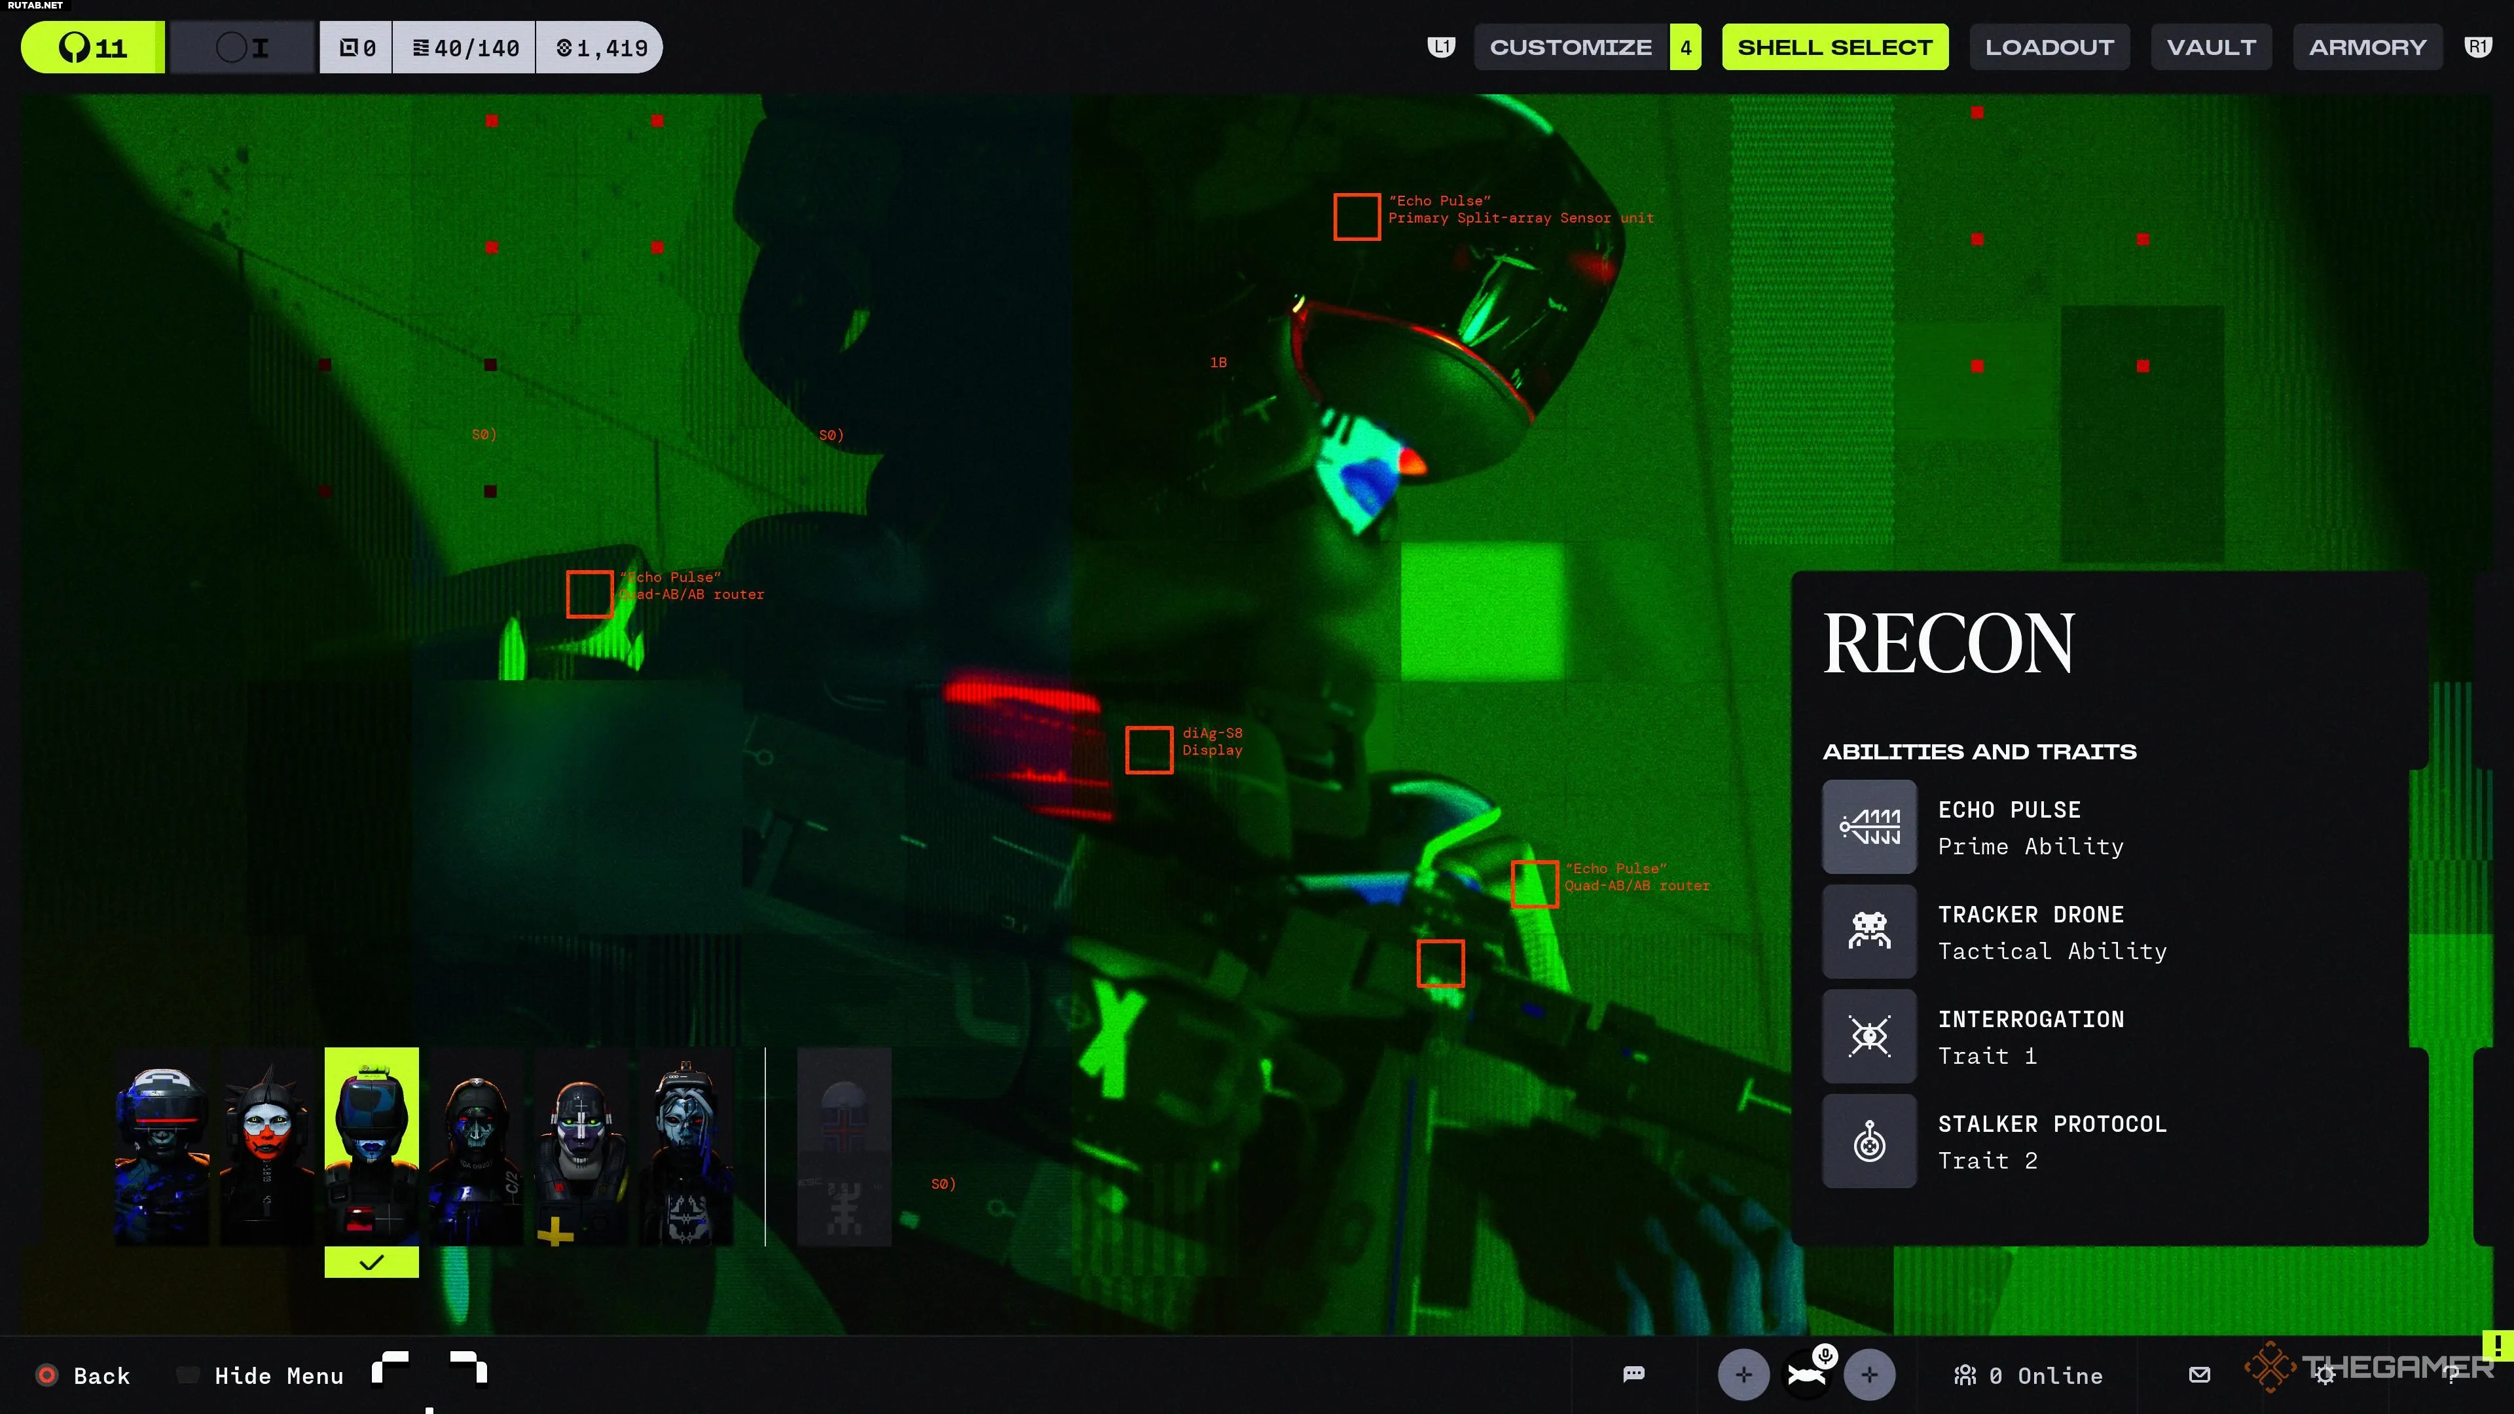Go to the Vault tab
Image resolution: width=2514 pixels, height=1414 pixels.
(x=2210, y=47)
